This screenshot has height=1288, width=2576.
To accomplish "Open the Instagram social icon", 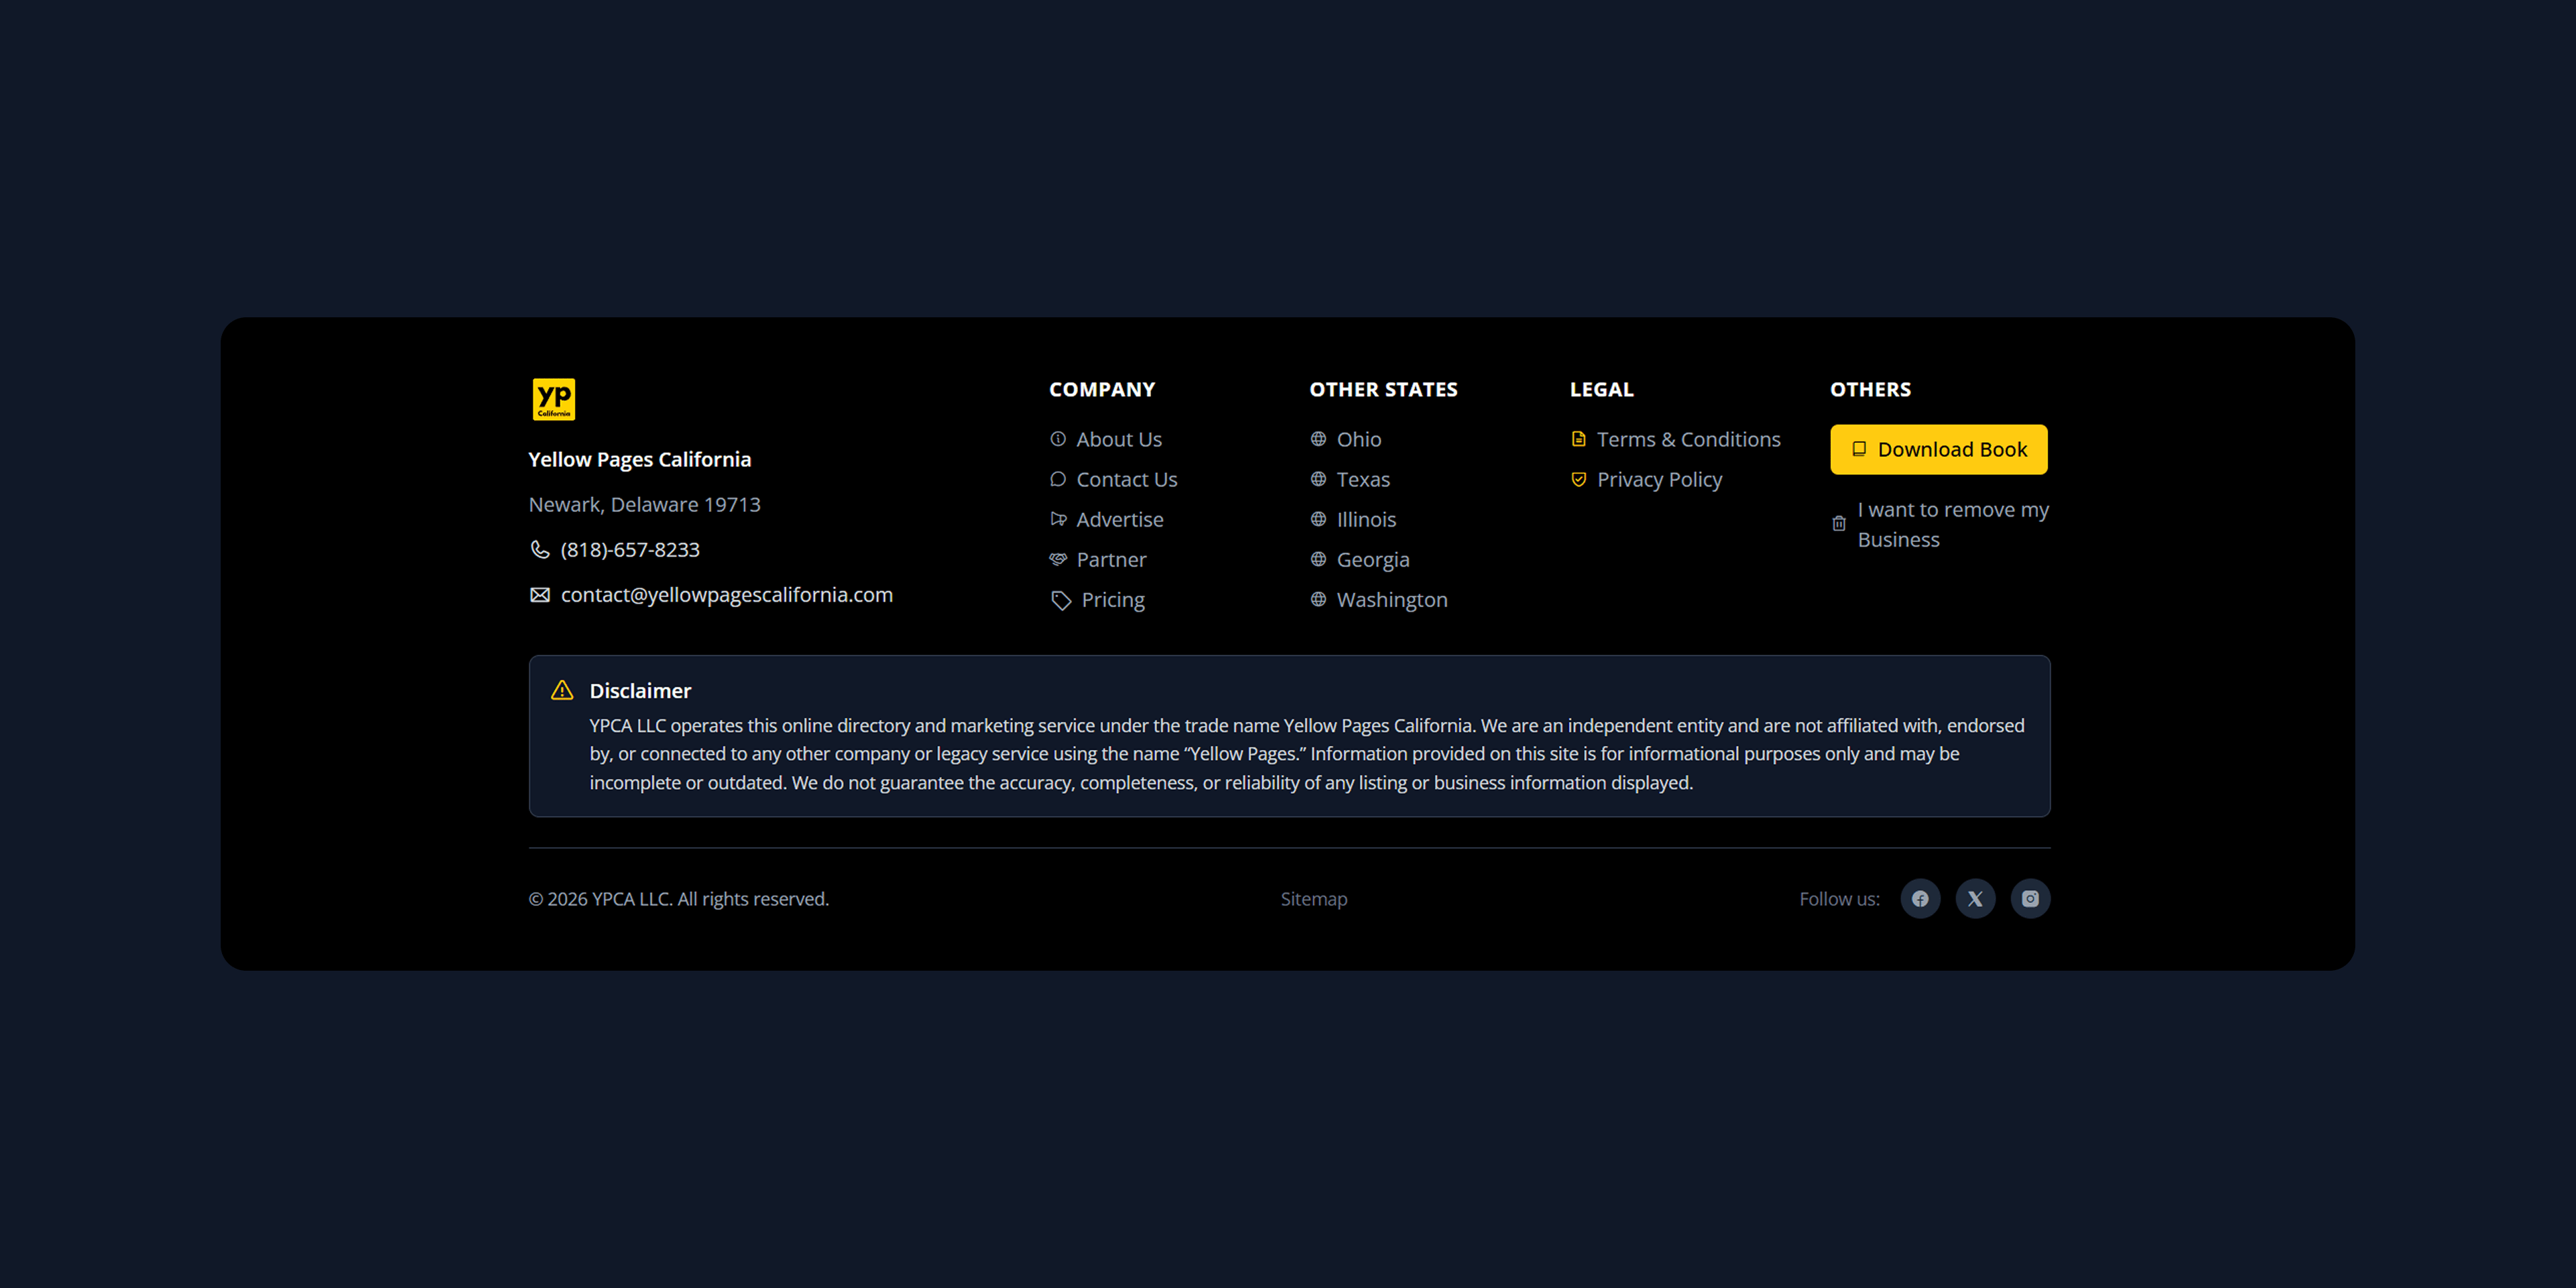I will click(2030, 898).
